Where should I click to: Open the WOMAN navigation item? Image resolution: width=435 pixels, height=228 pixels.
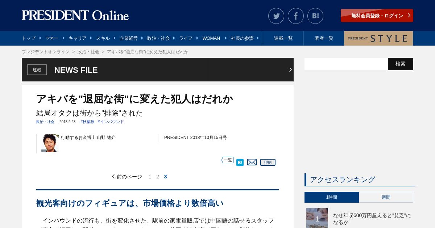pos(211,38)
